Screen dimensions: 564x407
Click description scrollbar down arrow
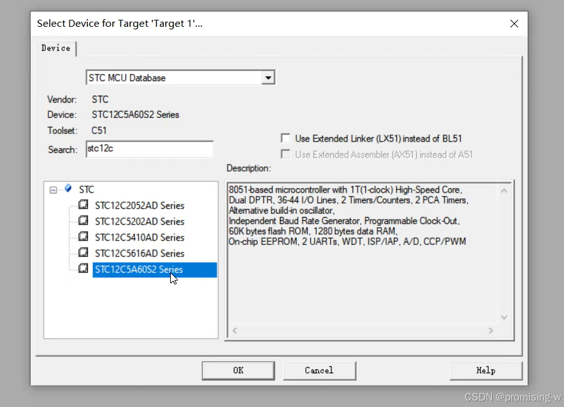504,317
